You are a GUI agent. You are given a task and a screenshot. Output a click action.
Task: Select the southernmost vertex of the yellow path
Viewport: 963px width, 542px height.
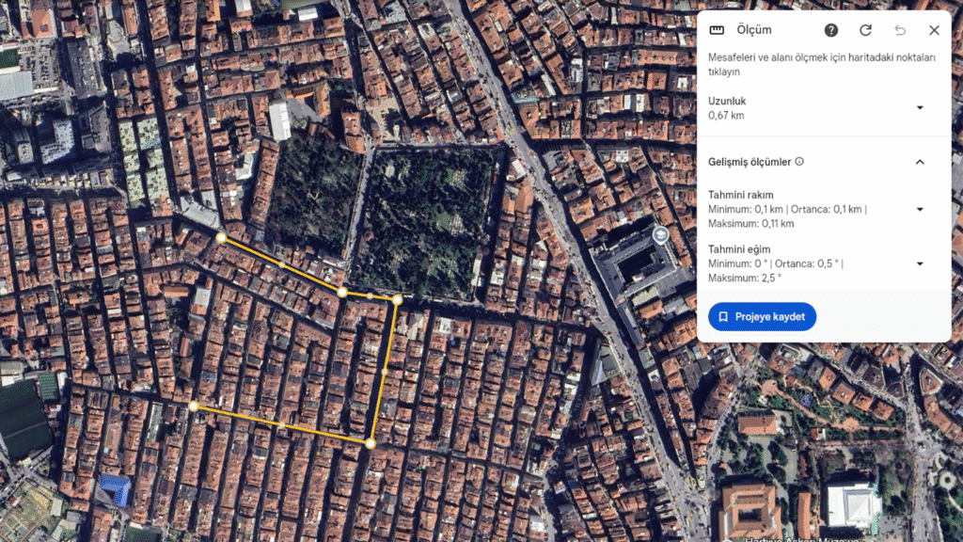point(371,442)
